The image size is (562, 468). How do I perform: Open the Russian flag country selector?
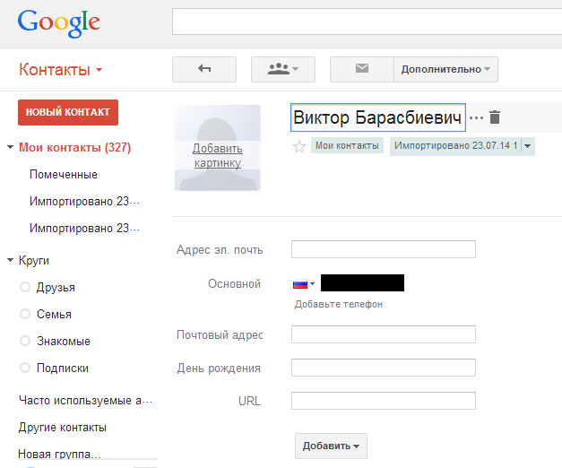(x=304, y=284)
